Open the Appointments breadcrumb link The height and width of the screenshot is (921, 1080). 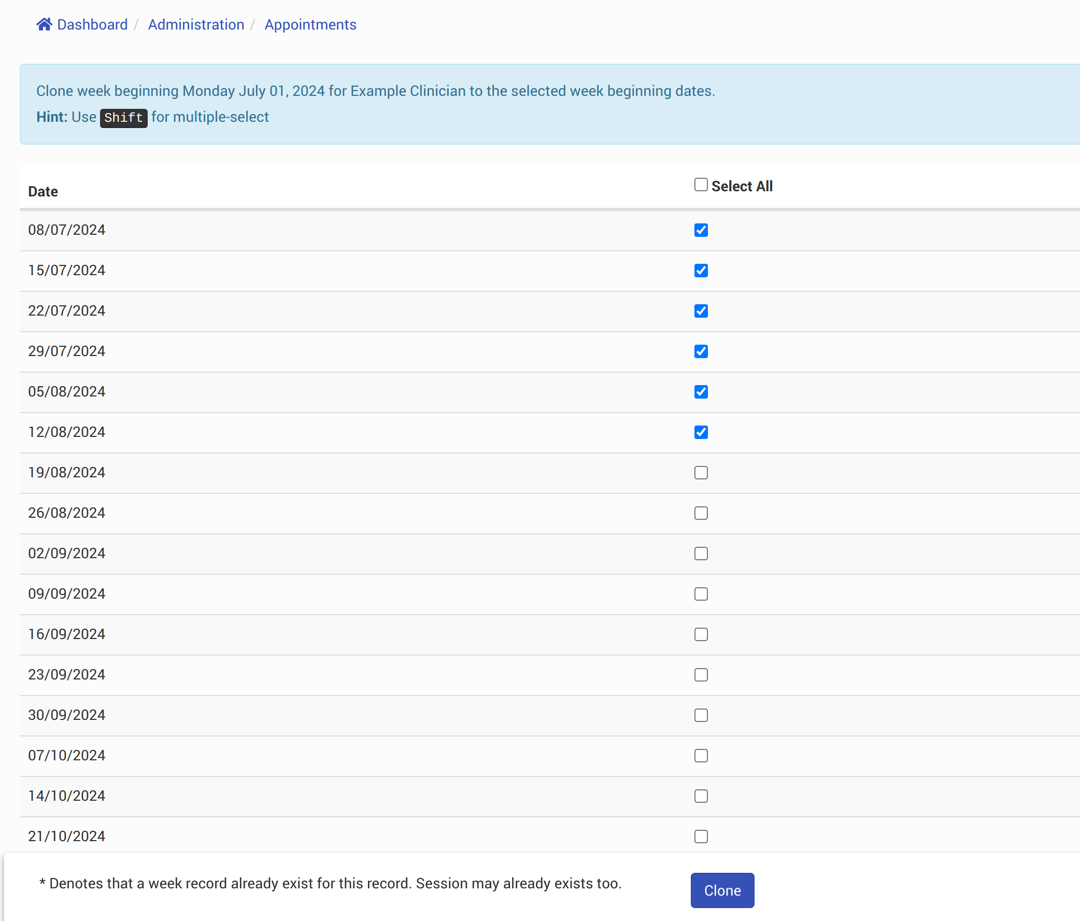click(x=310, y=24)
